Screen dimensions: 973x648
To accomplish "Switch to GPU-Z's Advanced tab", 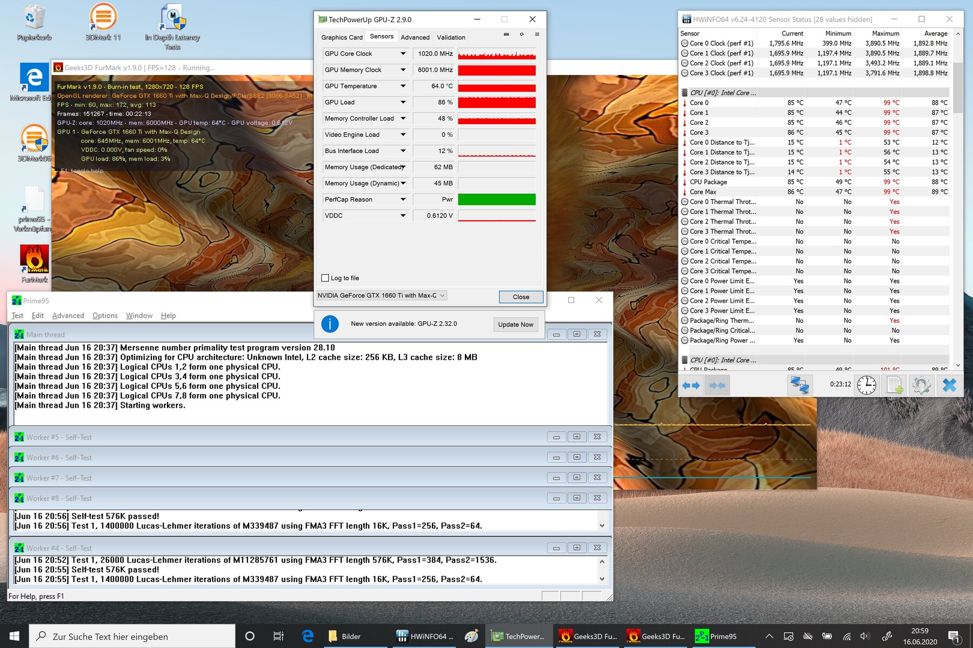I will click(415, 37).
